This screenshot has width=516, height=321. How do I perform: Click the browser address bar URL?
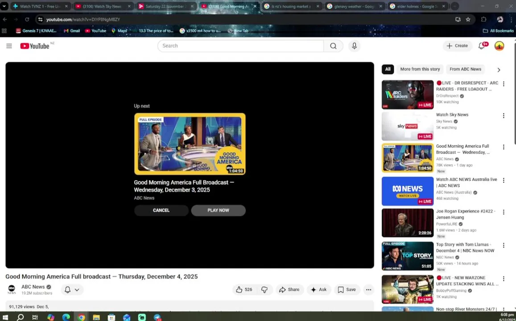pos(83,20)
